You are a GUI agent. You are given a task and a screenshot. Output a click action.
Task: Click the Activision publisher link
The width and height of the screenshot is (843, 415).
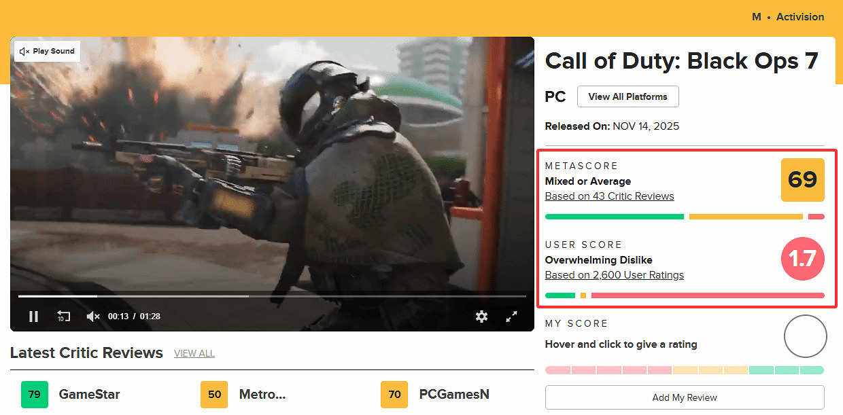[x=799, y=17]
